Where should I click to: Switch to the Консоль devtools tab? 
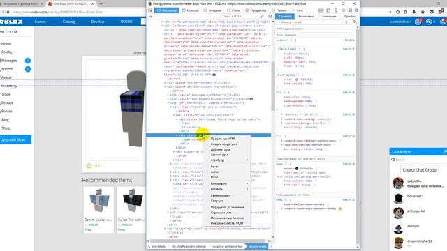click(190, 10)
